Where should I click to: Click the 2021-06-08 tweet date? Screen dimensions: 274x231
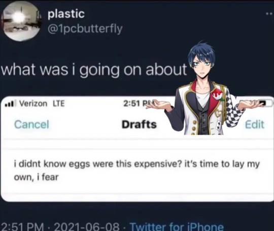(x=87, y=227)
